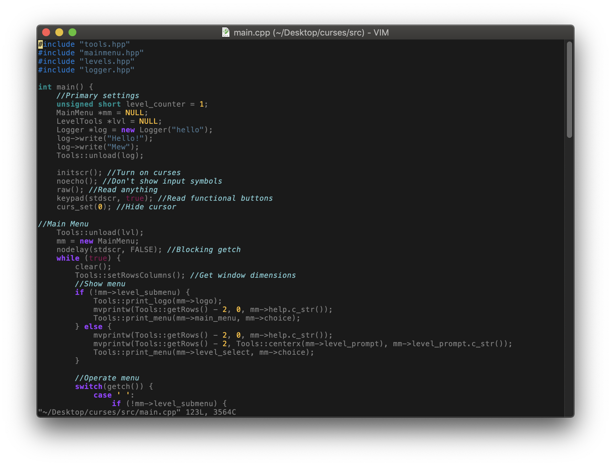Click the while (true) loop keyword
The height and width of the screenshot is (466, 611).
68,258
